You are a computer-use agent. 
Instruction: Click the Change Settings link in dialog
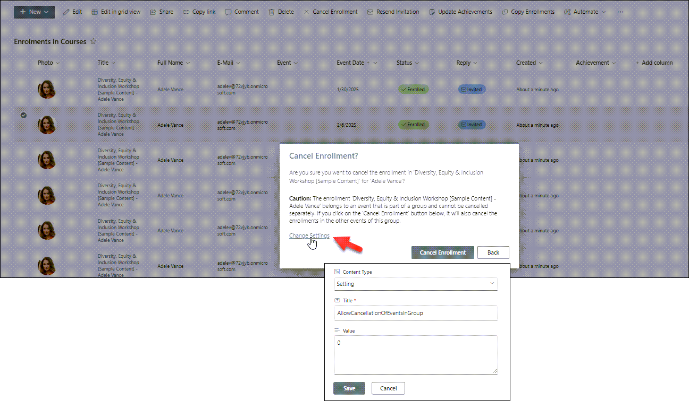(309, 236)
